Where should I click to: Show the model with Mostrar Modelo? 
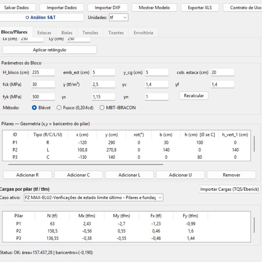(x=154, y=8)
